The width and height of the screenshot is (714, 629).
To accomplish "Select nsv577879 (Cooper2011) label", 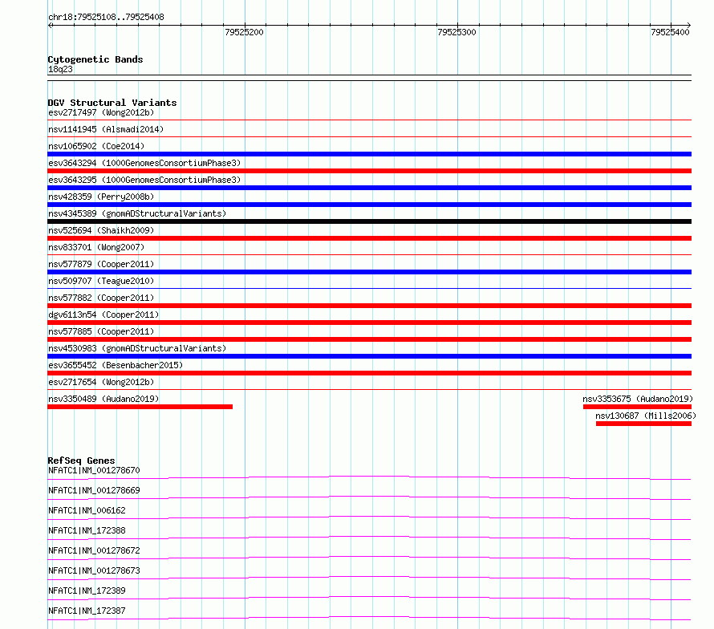I will click(101, 264).
